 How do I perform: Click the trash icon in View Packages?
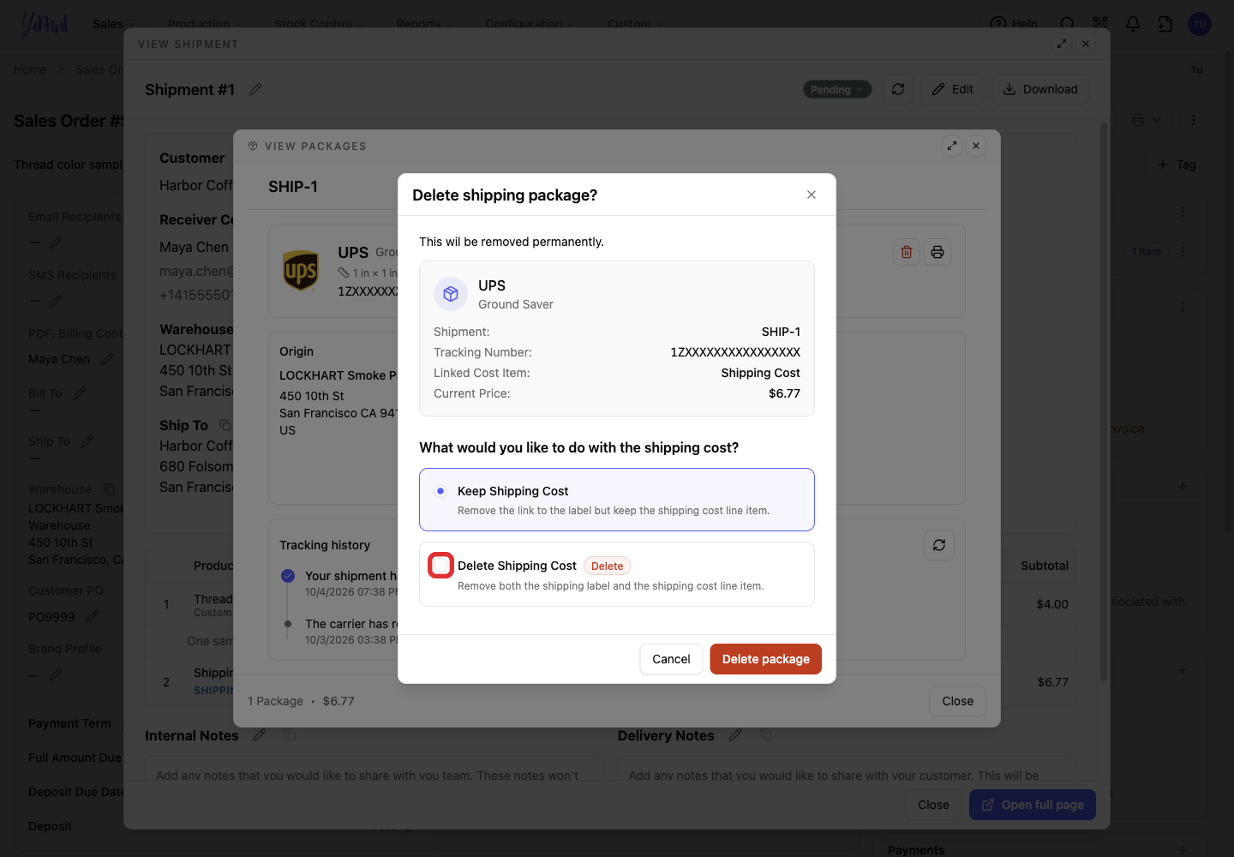(907, 252)
